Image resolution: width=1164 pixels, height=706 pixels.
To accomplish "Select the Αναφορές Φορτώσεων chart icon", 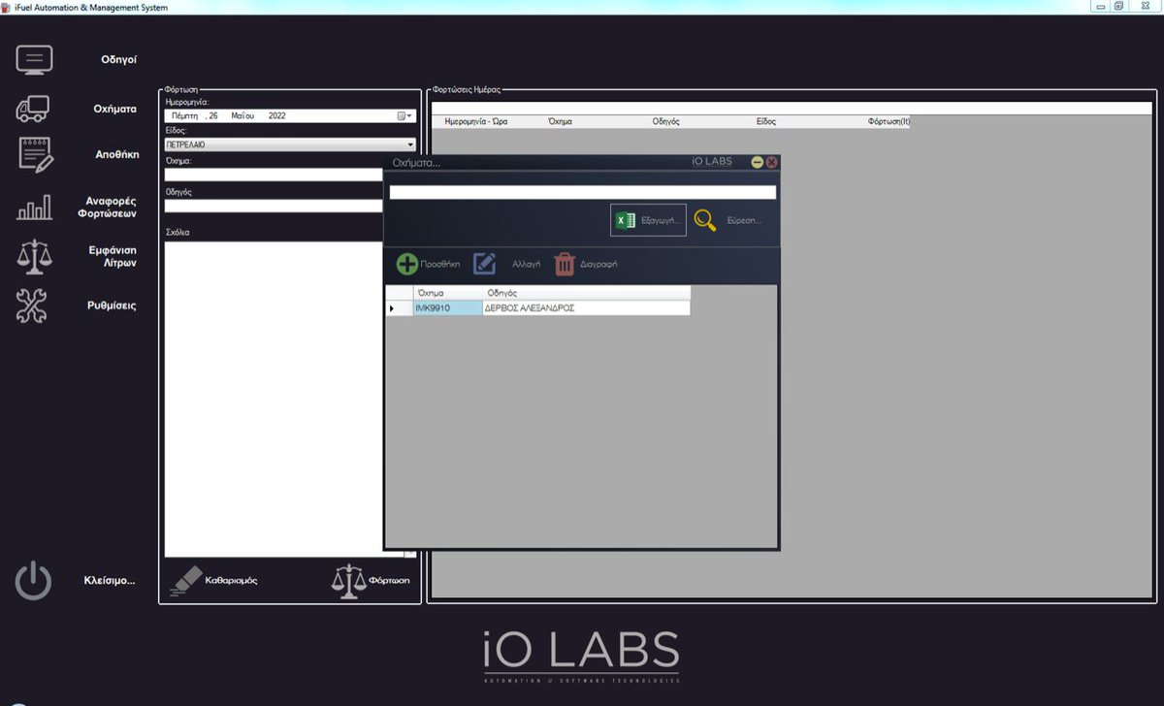I will 34,207.
